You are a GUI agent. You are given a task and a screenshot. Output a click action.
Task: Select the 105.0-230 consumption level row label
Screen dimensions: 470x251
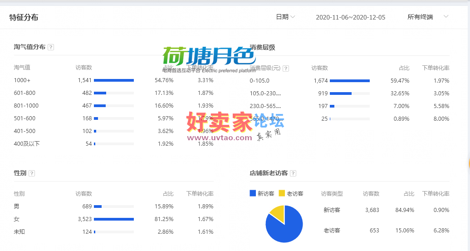(265, 94)
